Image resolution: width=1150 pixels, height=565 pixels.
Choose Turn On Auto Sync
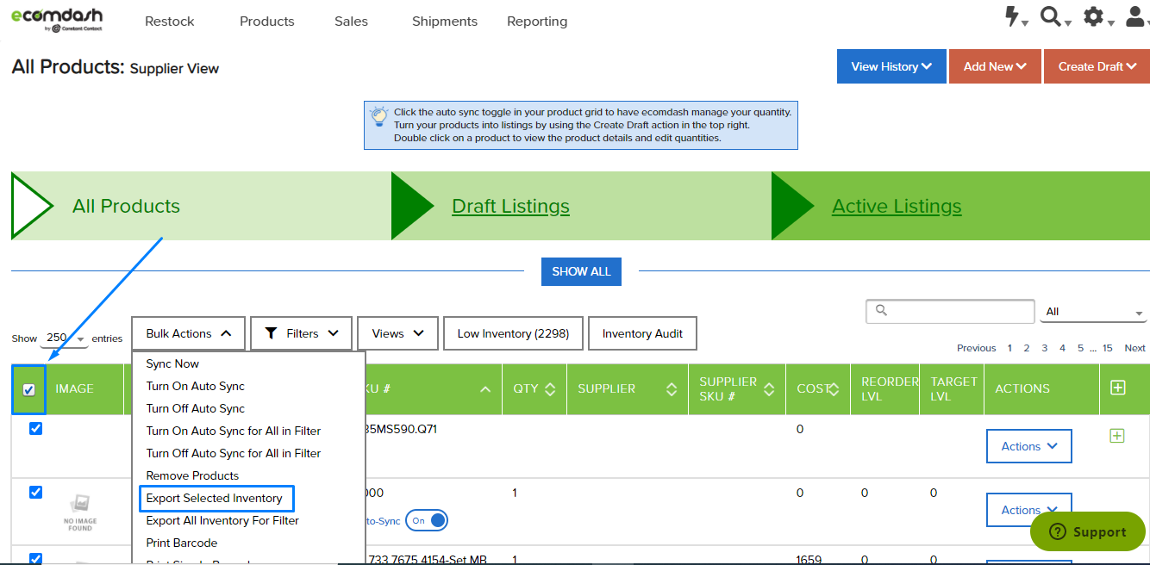point(196,386)
